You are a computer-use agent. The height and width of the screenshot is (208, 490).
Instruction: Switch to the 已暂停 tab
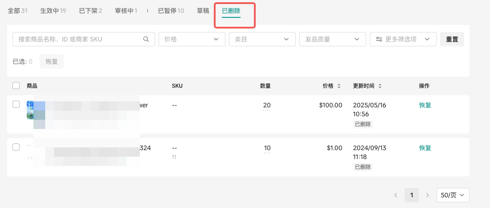[171, 11]
